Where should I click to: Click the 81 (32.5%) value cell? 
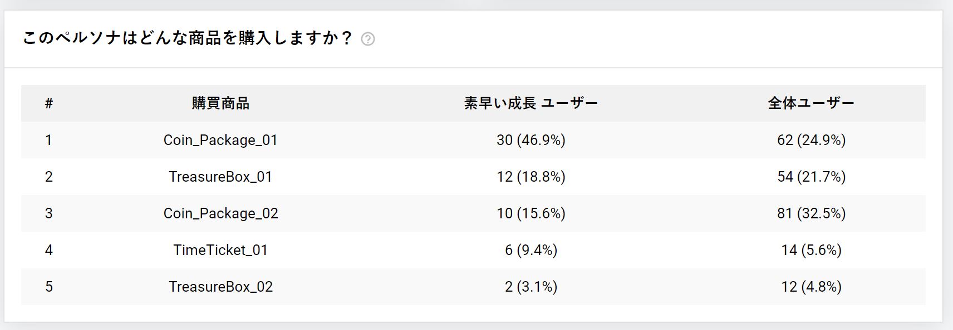pos(811,213)
